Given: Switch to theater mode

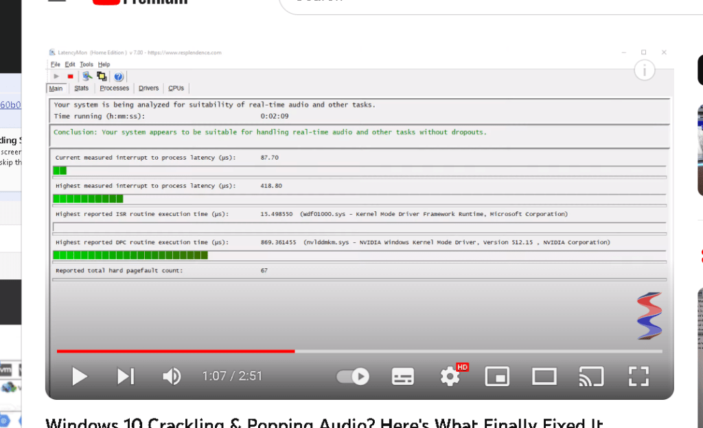Looking at the screenshot, I should [x=544, y=377].
